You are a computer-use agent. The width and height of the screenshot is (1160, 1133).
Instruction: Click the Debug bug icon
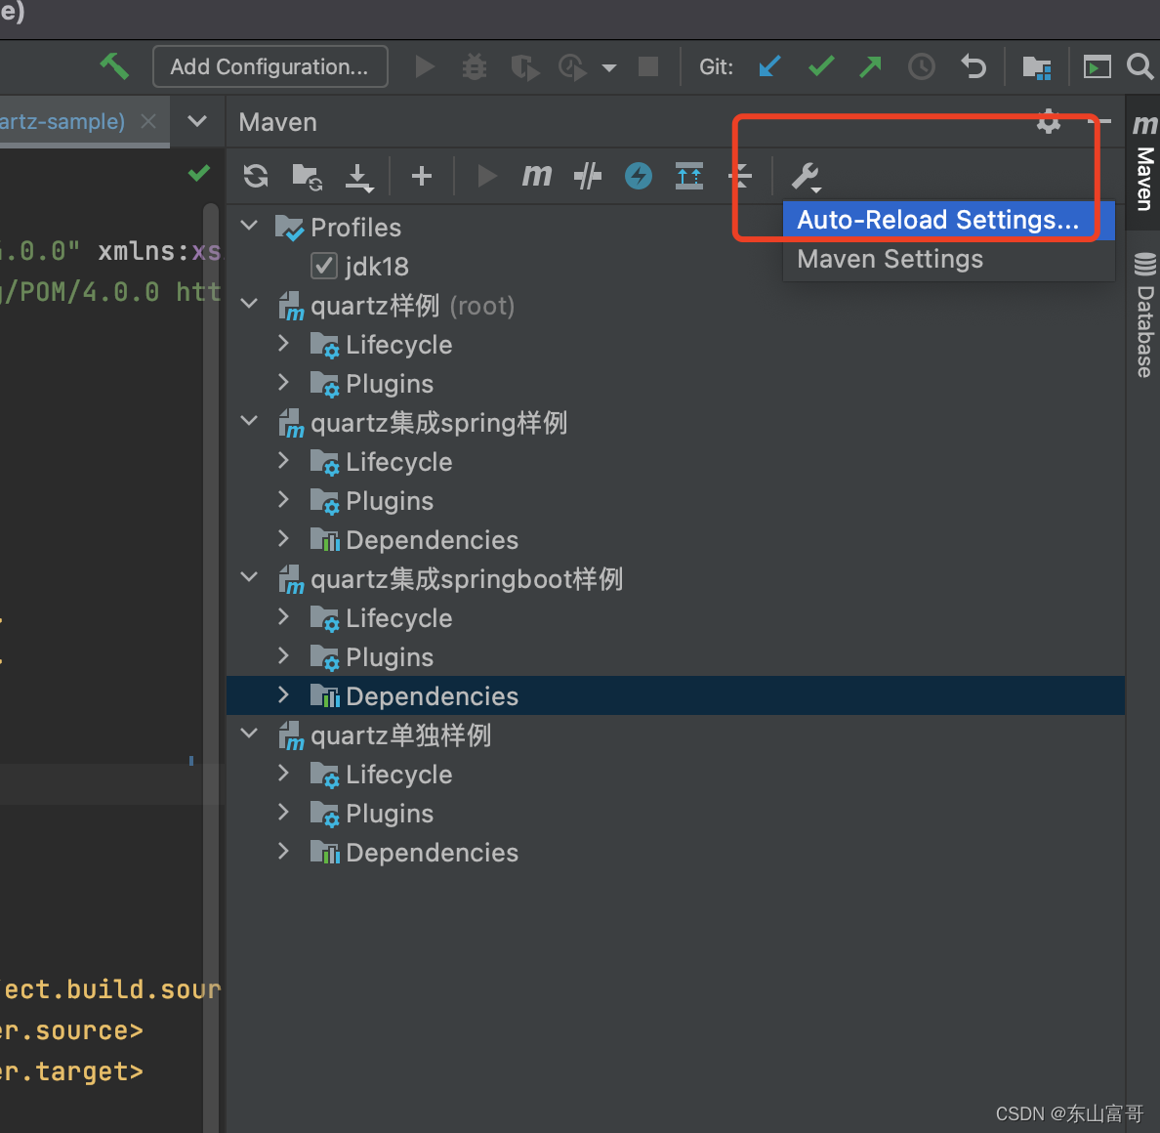(475, 66)
